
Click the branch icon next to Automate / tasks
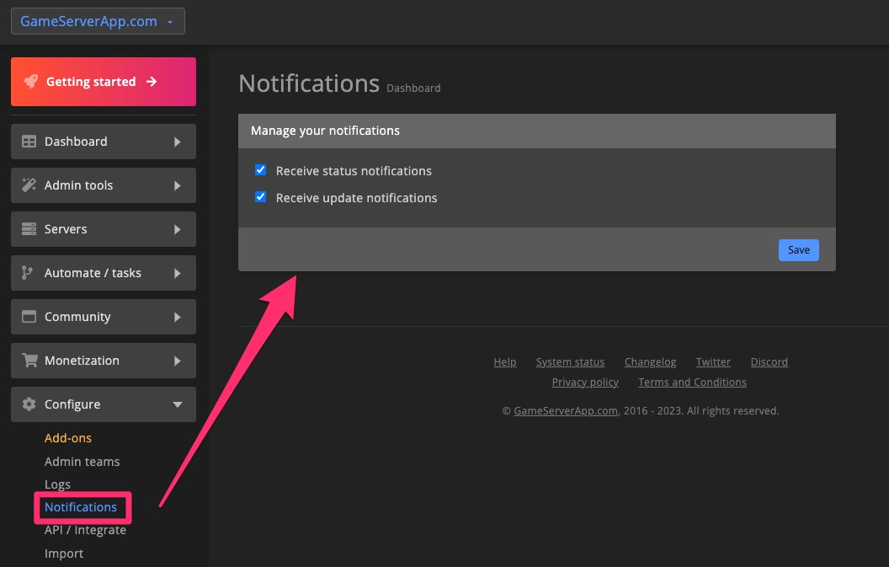29,272
